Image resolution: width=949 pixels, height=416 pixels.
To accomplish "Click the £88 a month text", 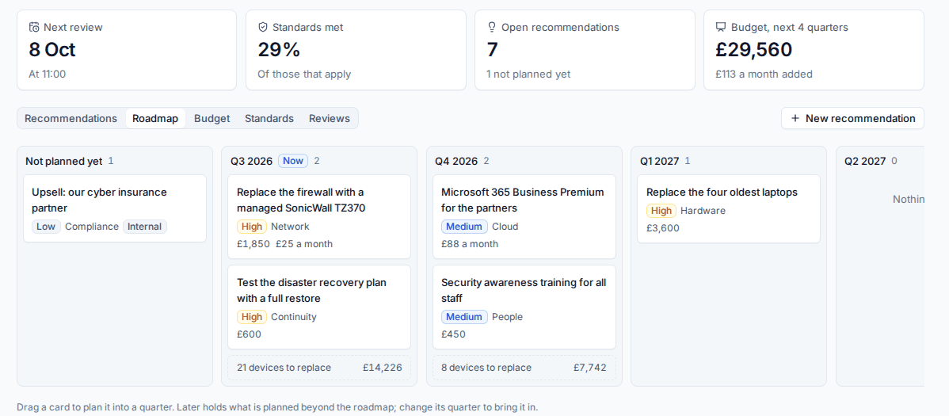I will (470, 244).
